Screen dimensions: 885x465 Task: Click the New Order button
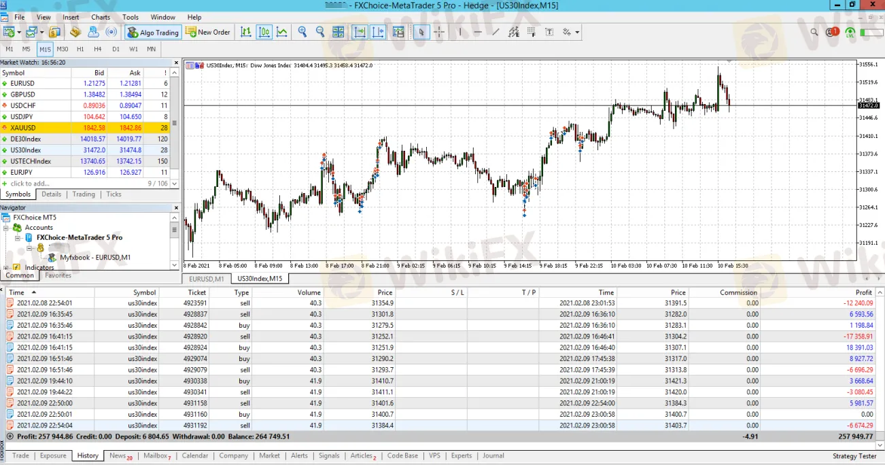[208, 32]
